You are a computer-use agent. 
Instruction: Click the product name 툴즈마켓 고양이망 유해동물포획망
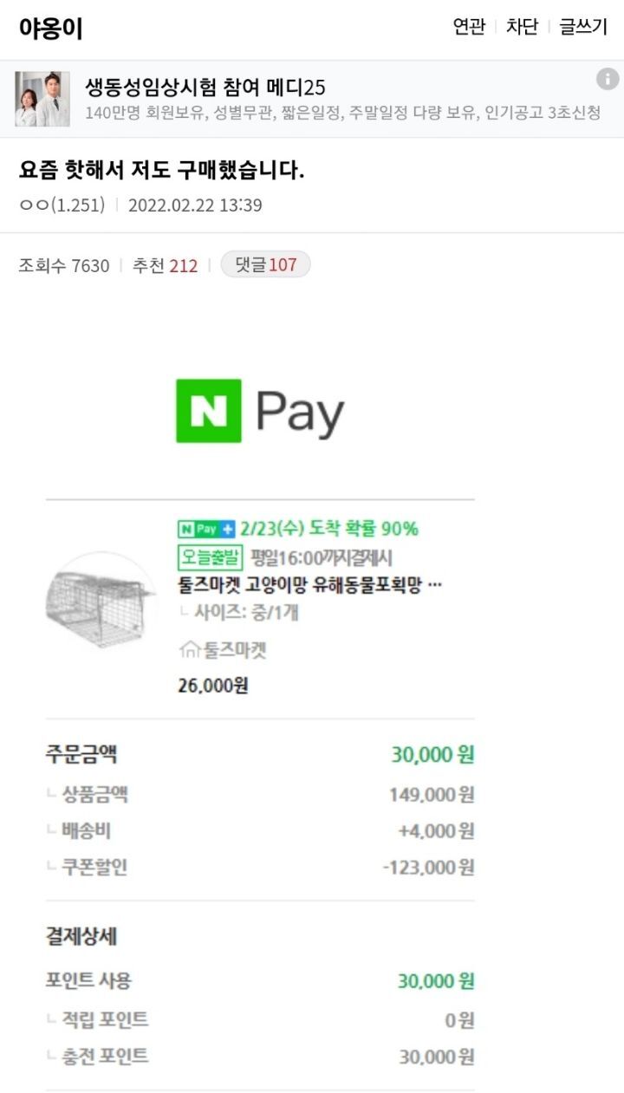(x=309, y=585)
